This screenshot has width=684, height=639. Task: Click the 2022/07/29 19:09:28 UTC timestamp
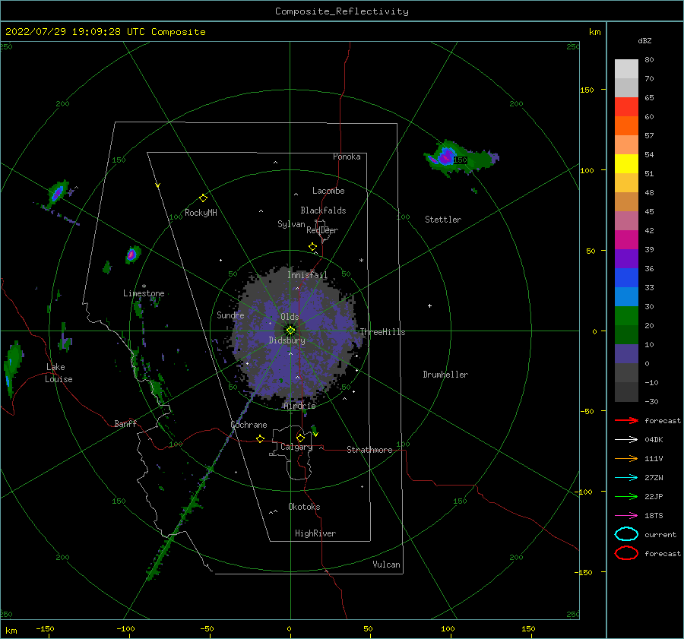point(105,32)
